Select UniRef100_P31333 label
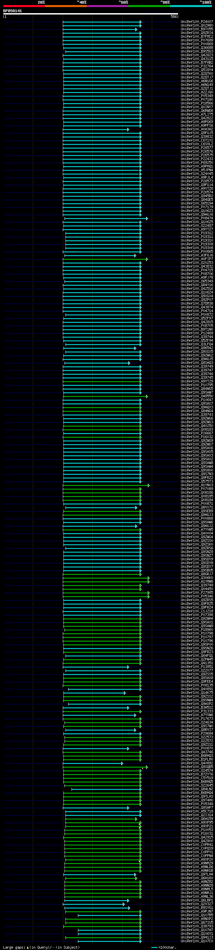 point(197,711)
